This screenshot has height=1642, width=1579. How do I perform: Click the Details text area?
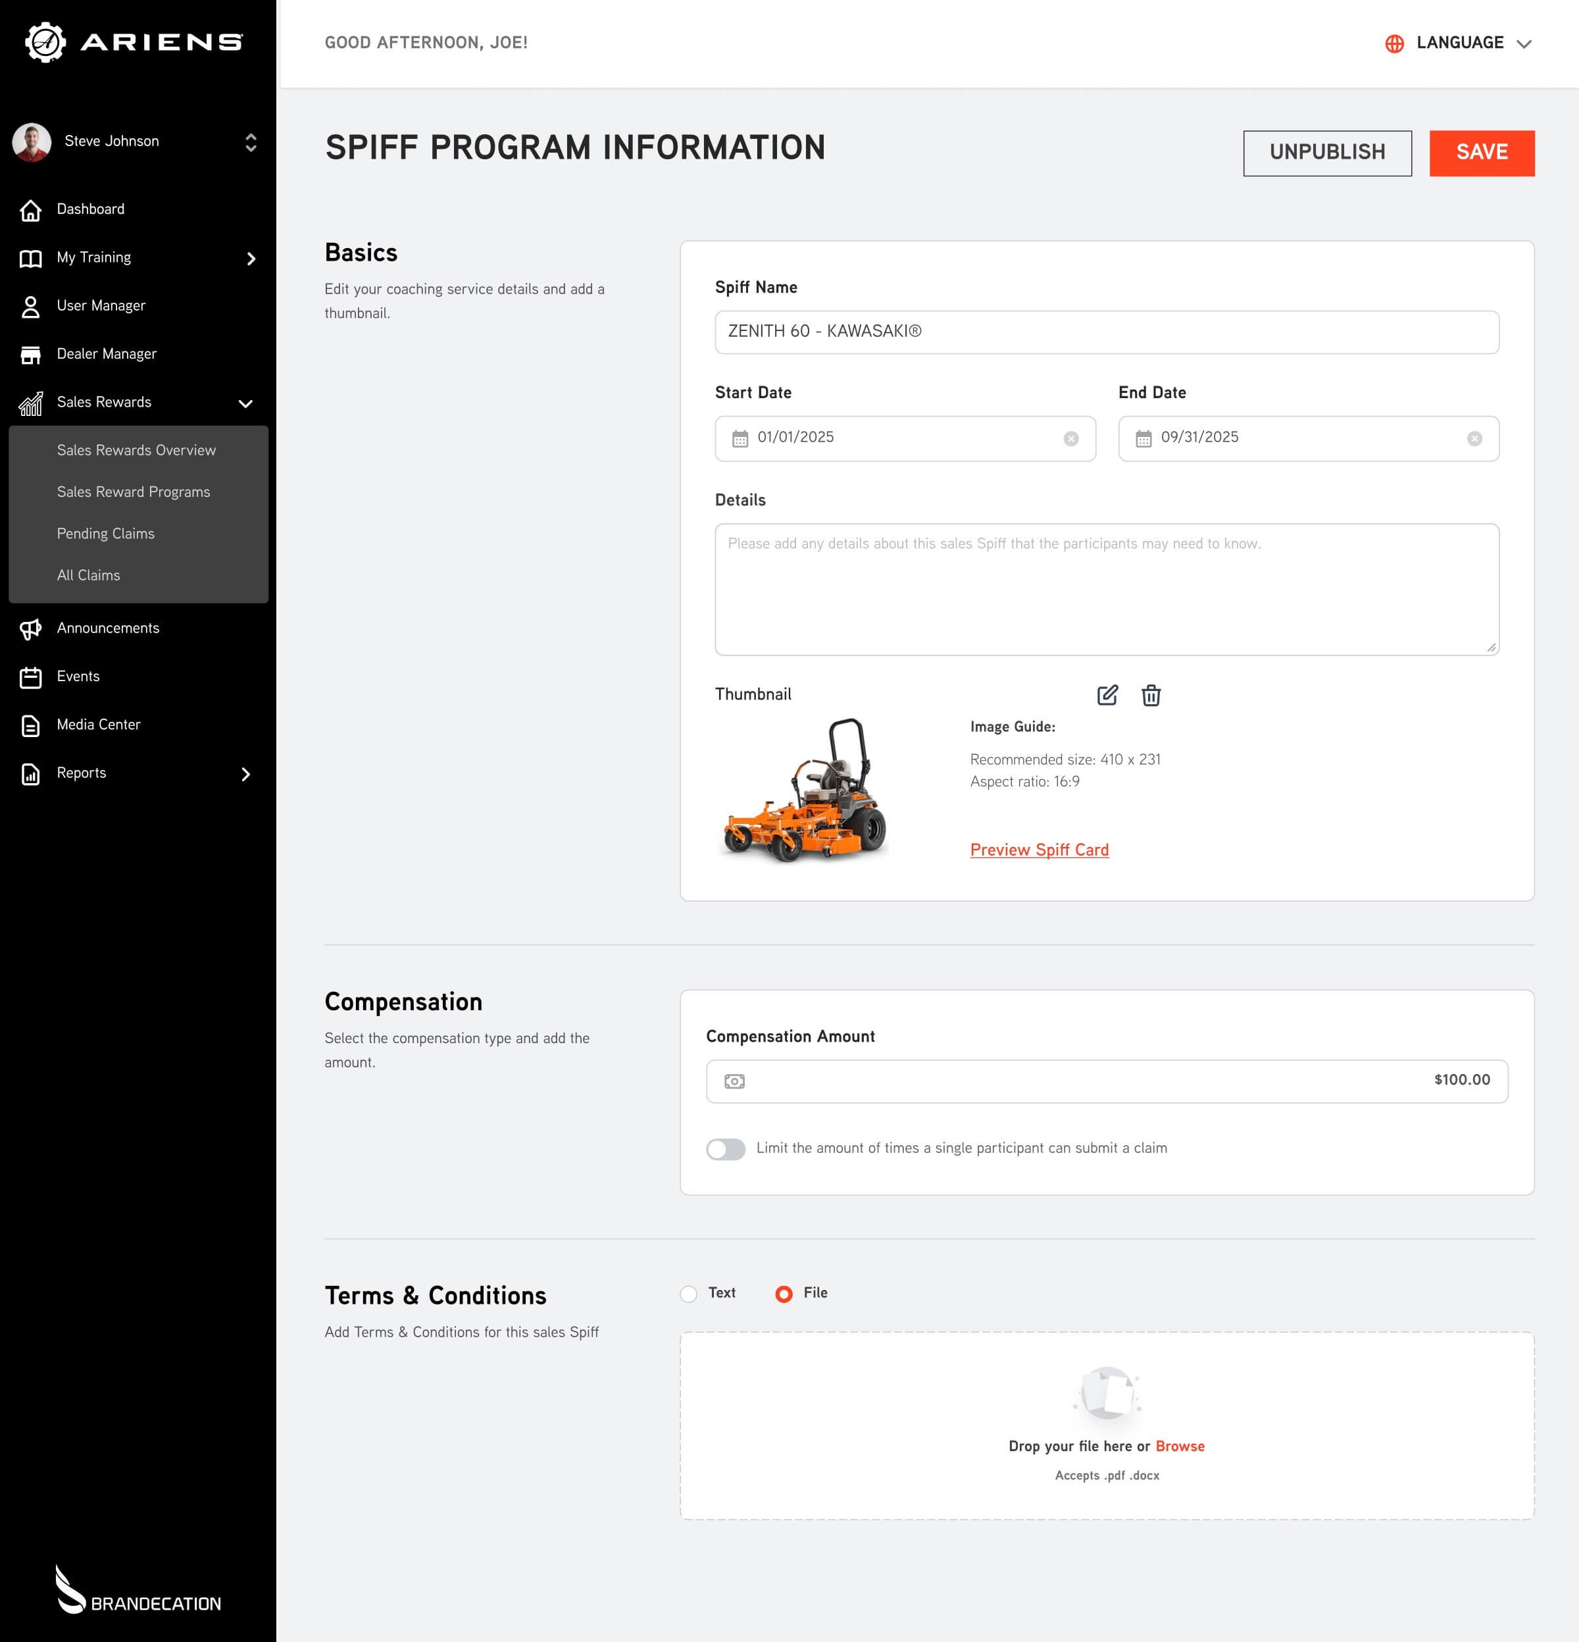pos(1107,590)
